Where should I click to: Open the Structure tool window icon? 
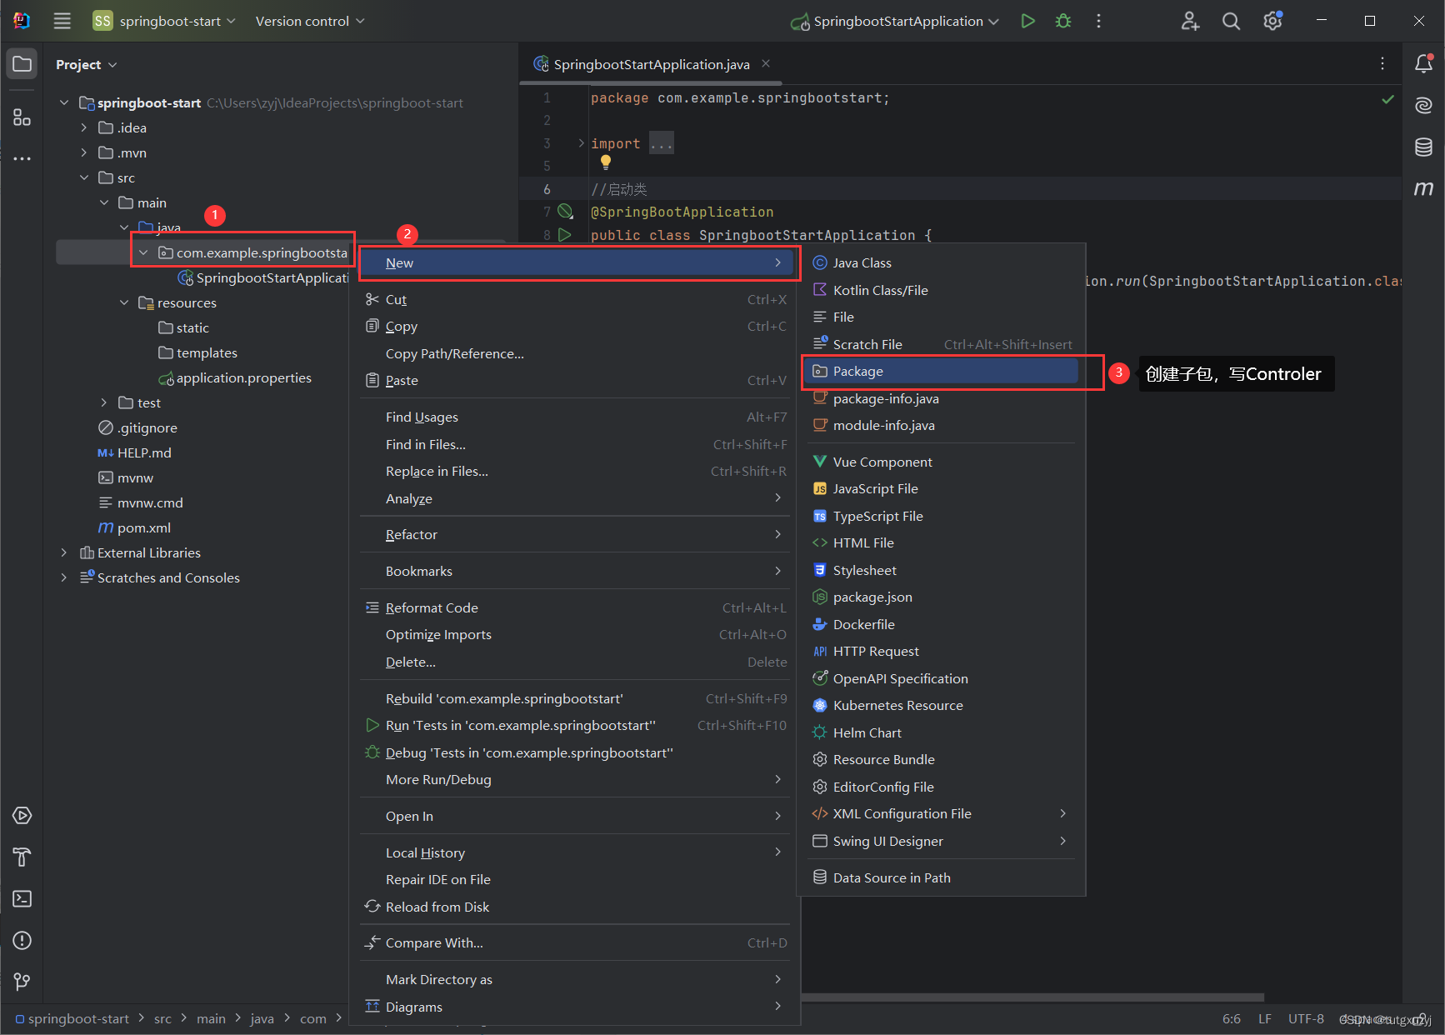coord(22,117)
